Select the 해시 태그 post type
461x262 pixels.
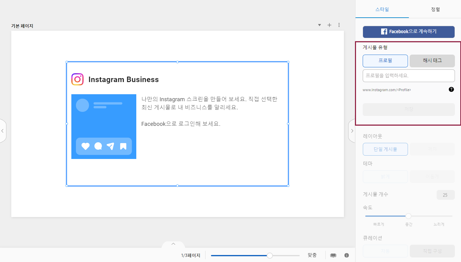pyautogui.click(x=432, y=61)
